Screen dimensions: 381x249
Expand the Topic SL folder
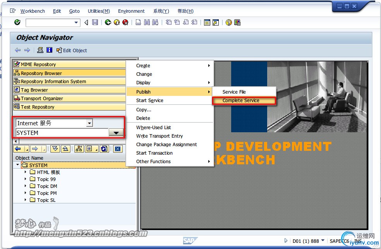[25, 200]
